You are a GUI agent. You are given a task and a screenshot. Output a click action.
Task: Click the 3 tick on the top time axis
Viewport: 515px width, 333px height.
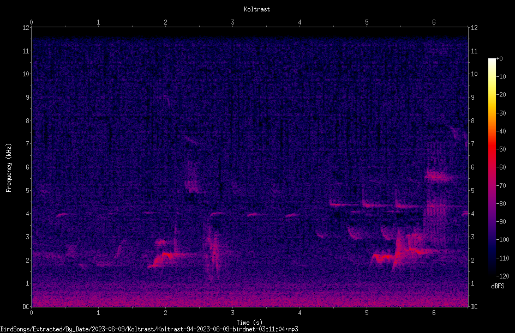(232, 22)
